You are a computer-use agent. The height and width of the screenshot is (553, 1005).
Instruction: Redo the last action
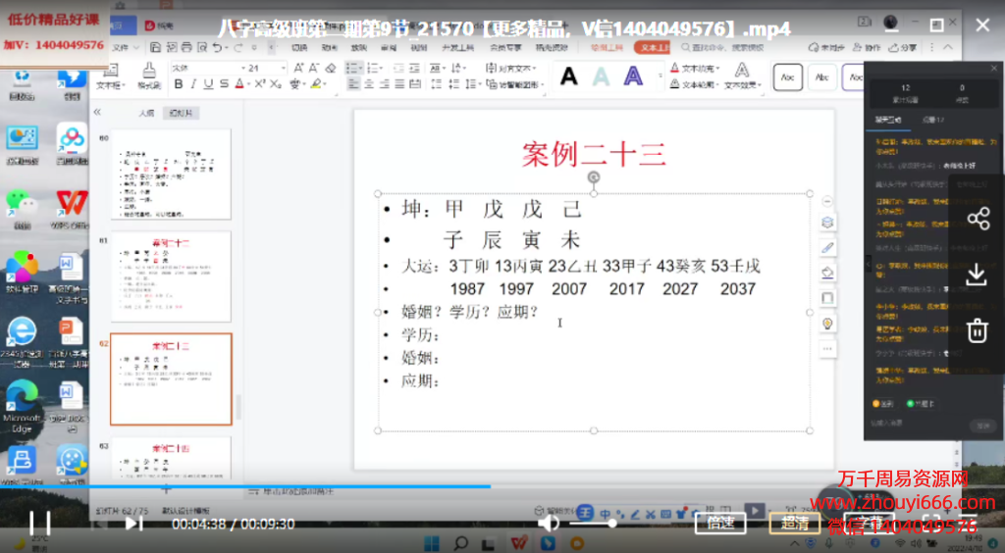[x=238, y=47]
